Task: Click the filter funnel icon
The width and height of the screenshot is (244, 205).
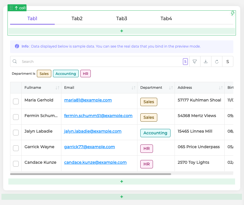Action: pyautogui.click(x=195, y=61)
